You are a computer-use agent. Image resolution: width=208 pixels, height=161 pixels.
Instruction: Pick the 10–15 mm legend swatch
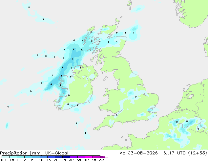[44, 157]
